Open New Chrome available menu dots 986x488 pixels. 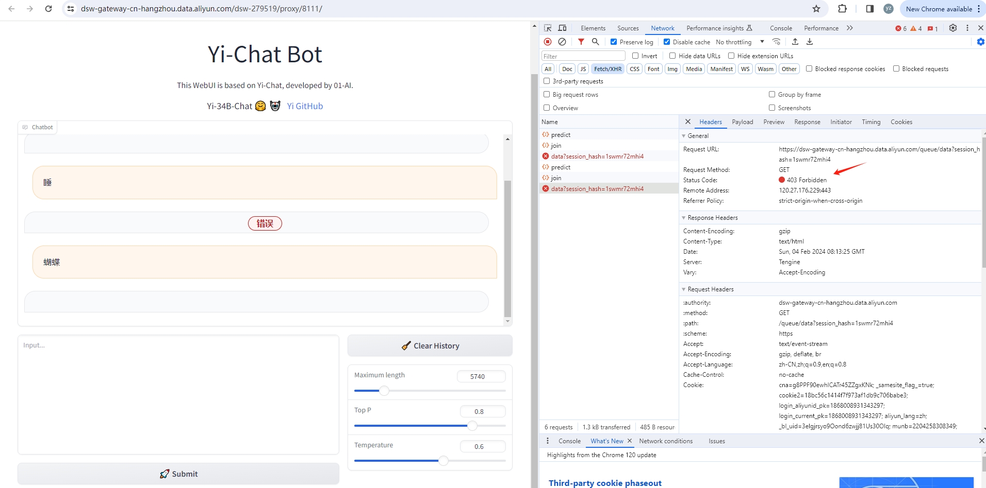pyautogui.click(x=979, y=9)
